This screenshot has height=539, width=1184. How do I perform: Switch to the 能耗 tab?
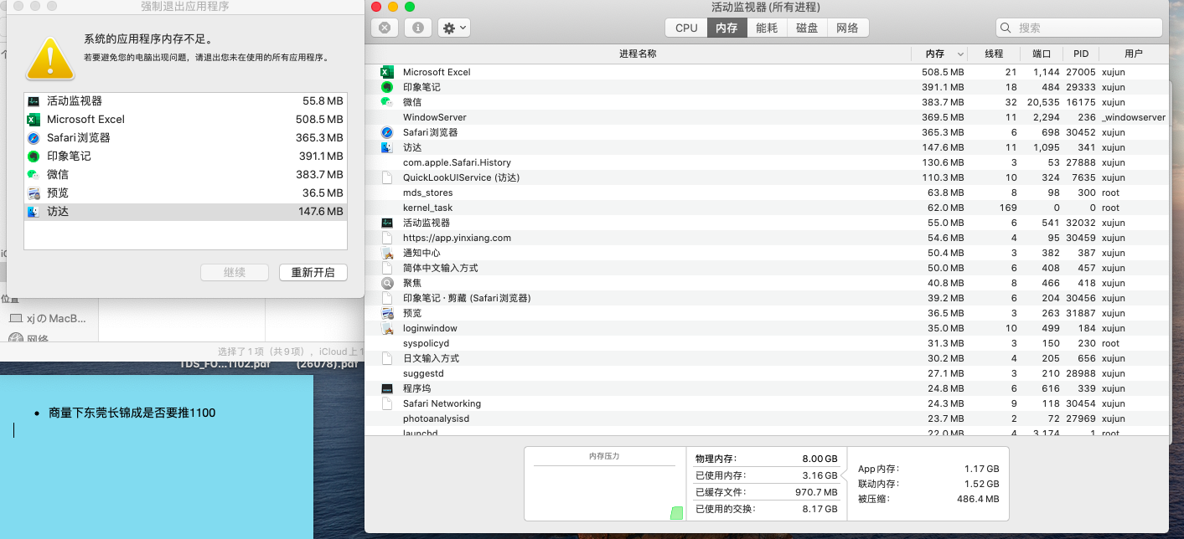click(x=767, y=28)
